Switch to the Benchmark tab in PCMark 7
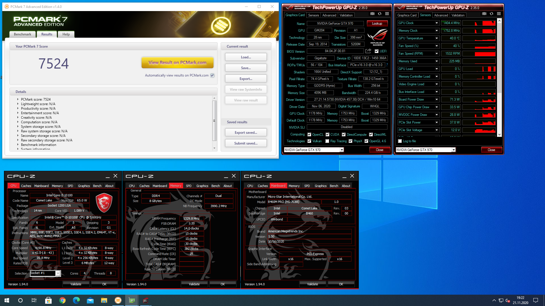Image resolution: width=545 pixels, height=306 pixels. click(x=22, y=34)
